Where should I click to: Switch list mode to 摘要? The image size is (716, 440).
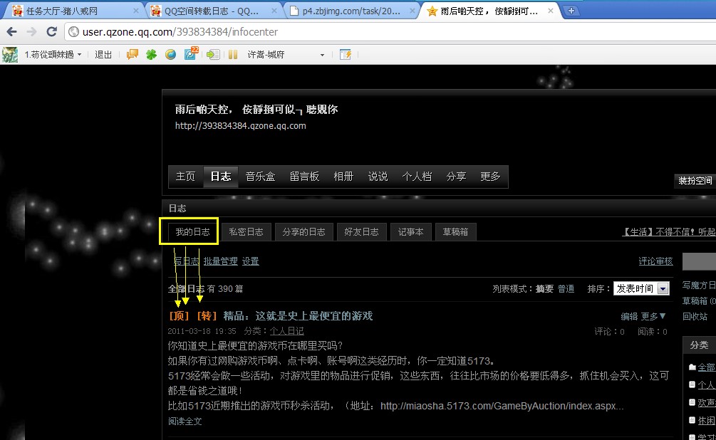point(544,289)
